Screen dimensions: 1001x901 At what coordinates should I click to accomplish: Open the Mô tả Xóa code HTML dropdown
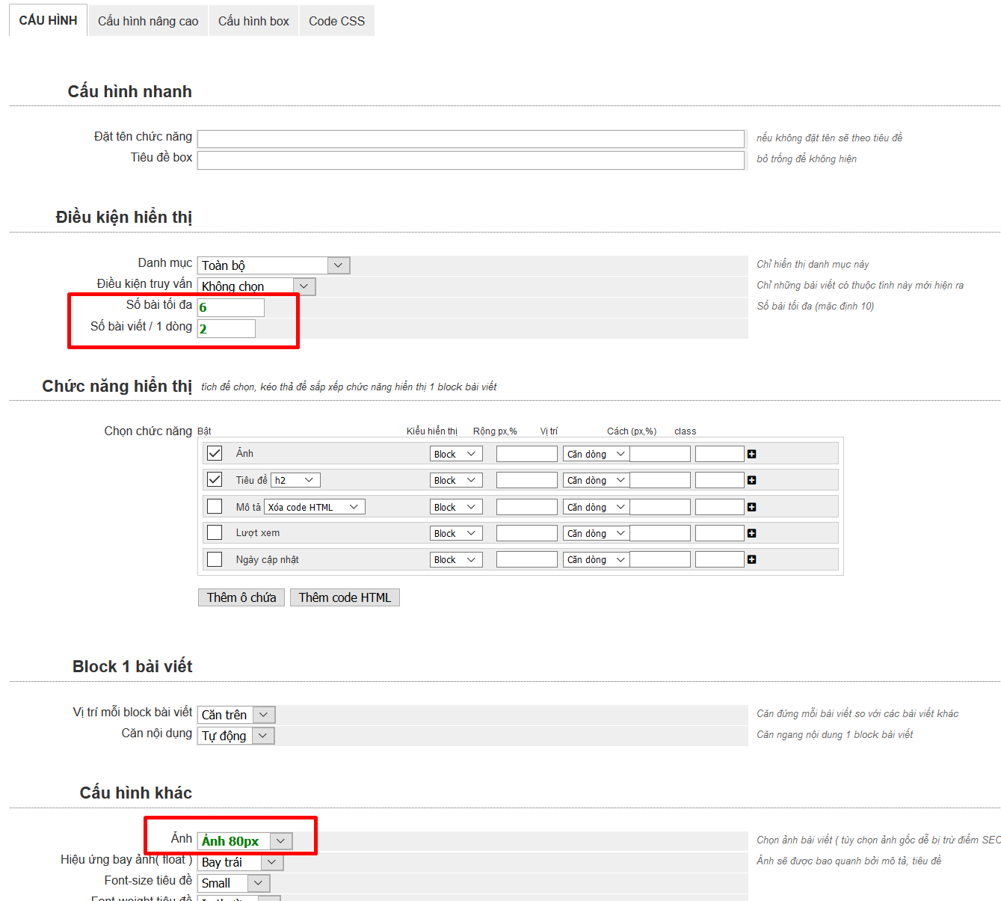[x=315, y=507]
